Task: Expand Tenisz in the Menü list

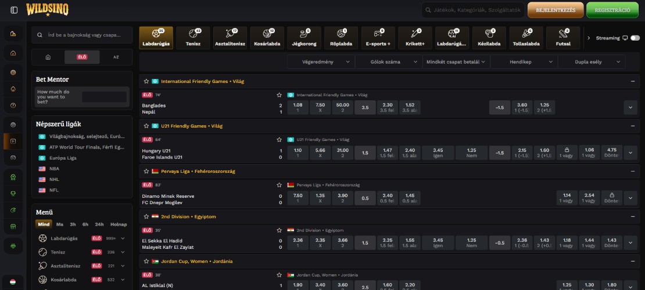Action: coord(123,252)
